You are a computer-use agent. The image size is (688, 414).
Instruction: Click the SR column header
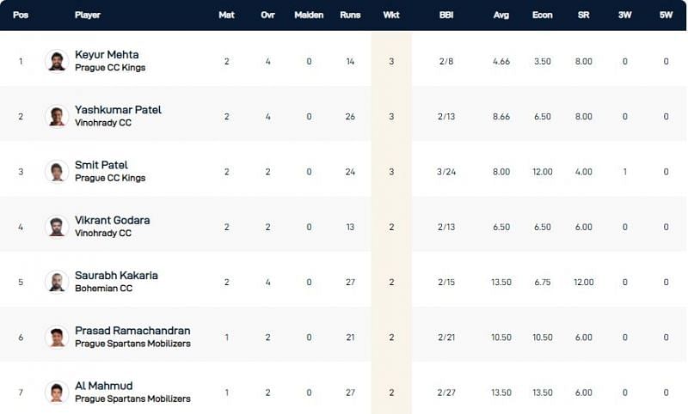click(x=584, y=15)
